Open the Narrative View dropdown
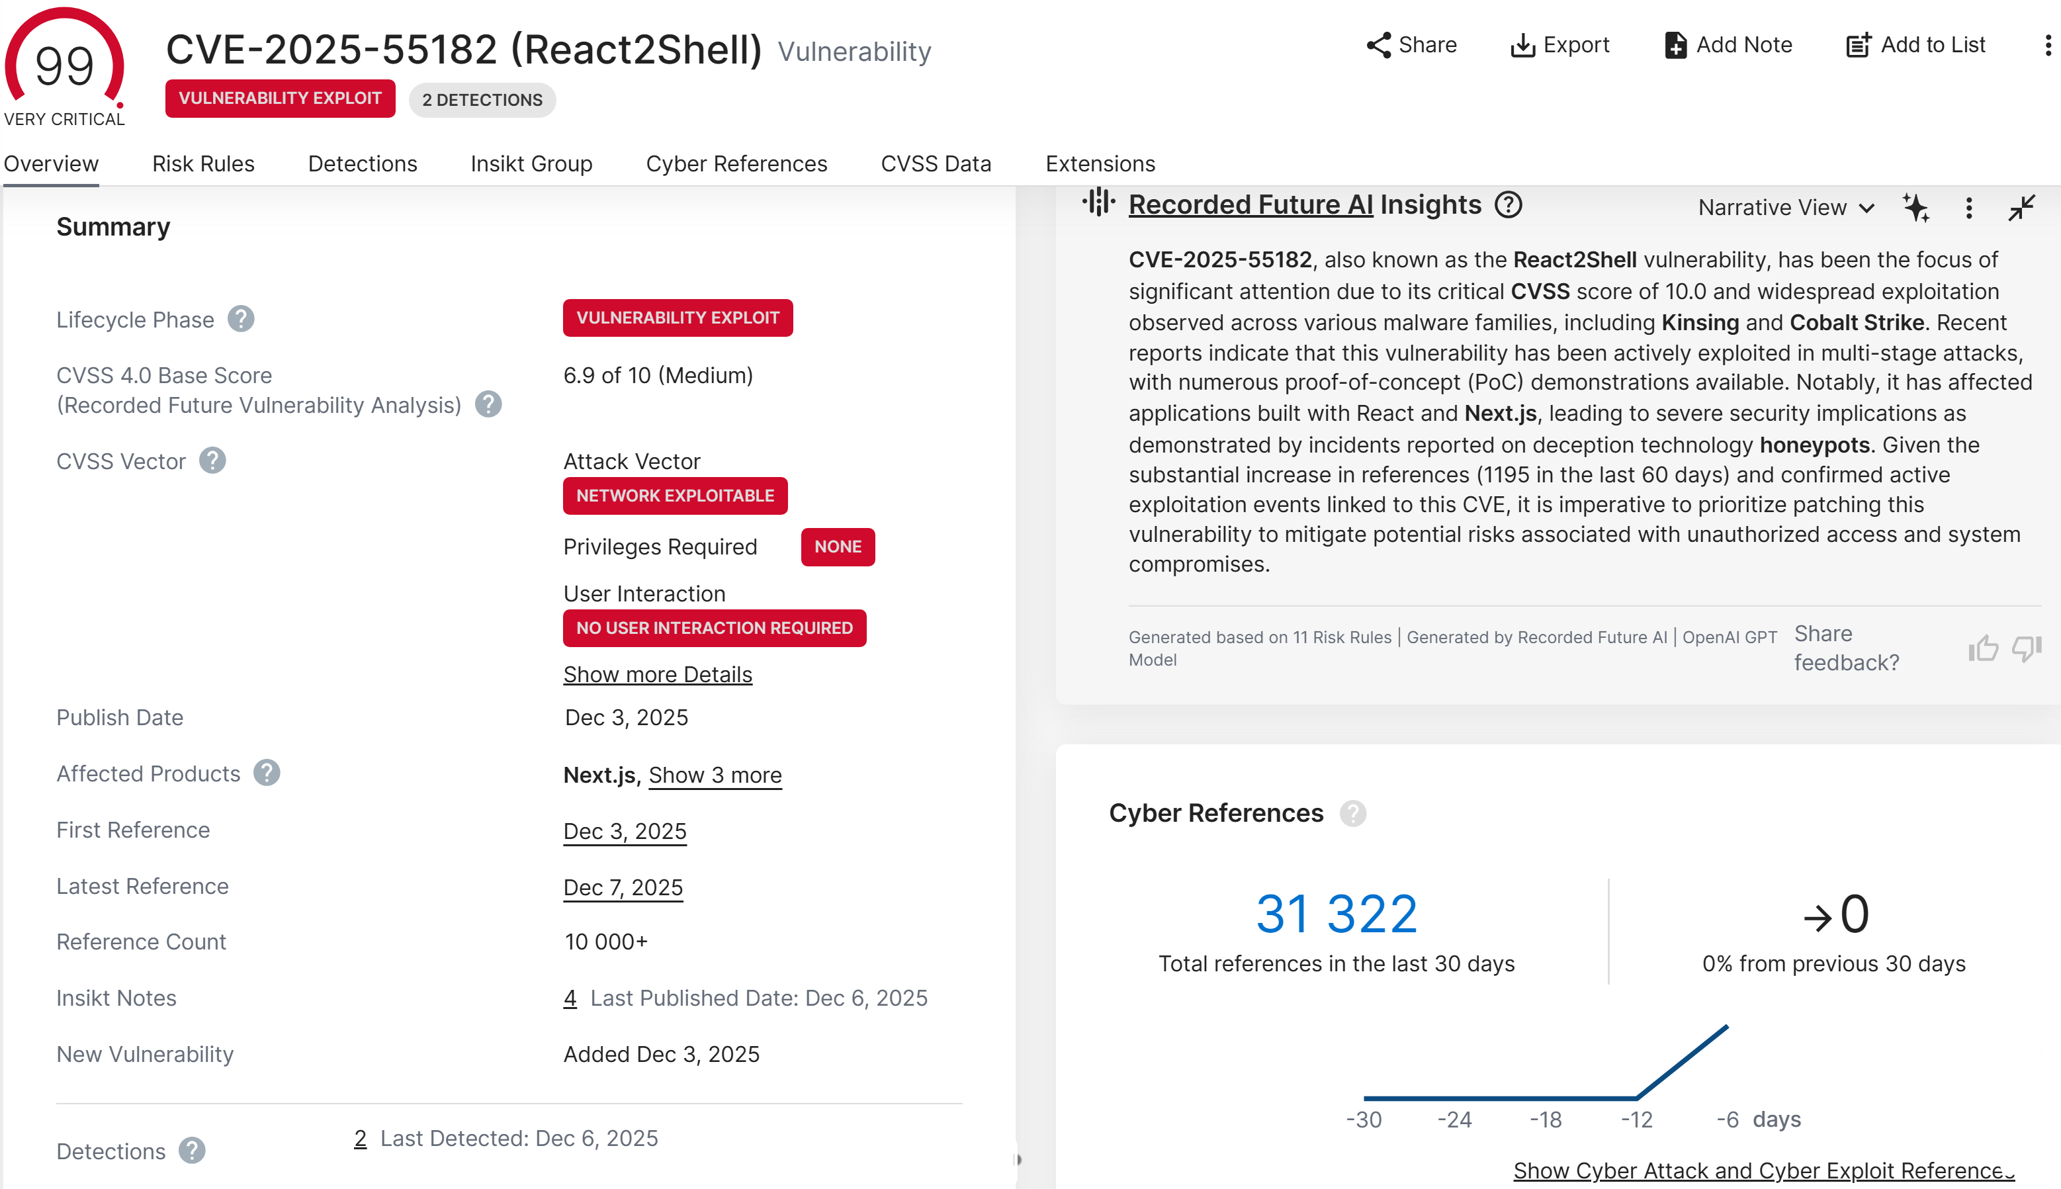Viewport: 2061px width, 1189px height. coord(1786,207)
